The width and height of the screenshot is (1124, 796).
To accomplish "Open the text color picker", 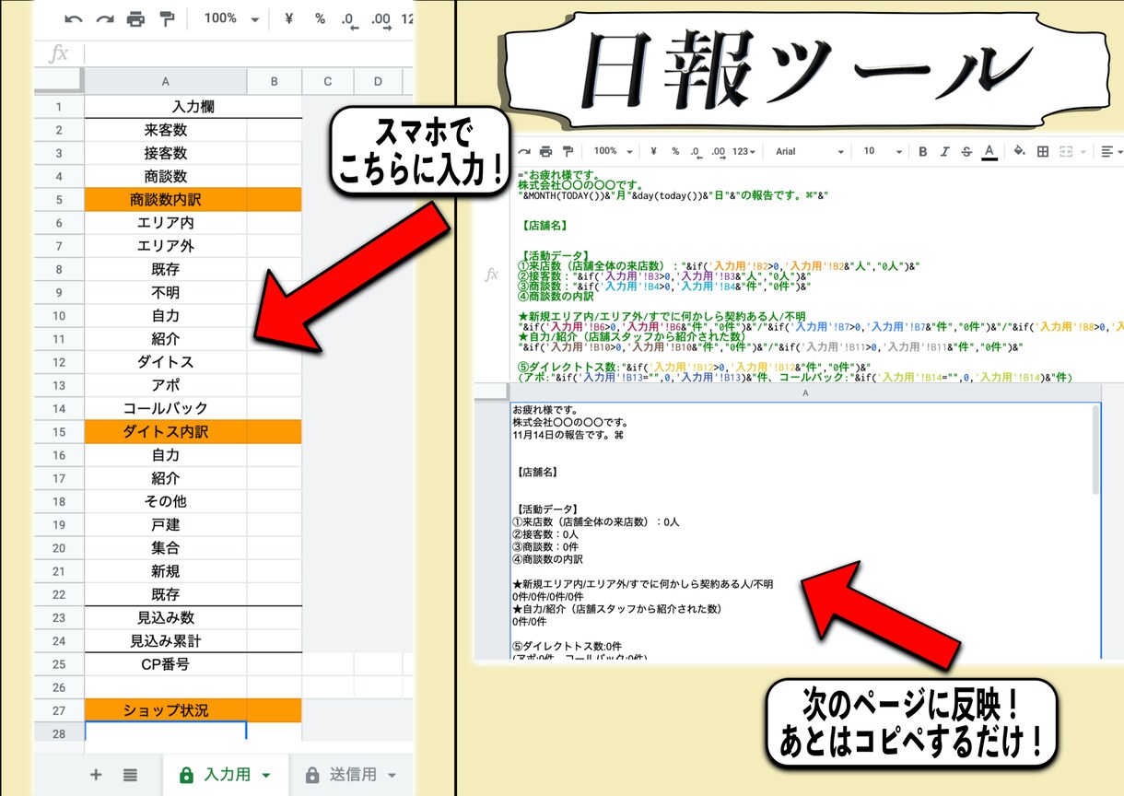I will coord(989,151).
